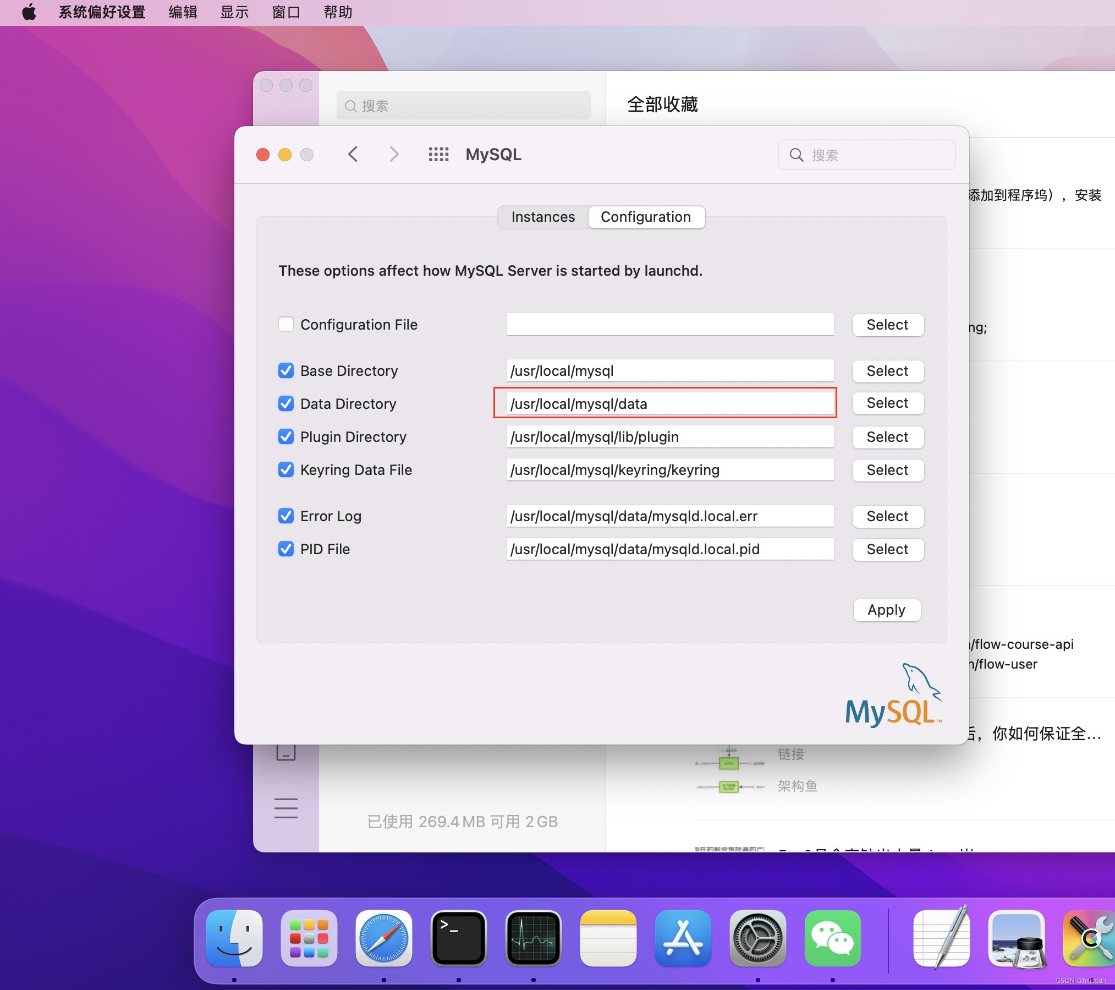Open the App Store from the Dock
The image size is (1115, 990).
pyautogui.click(x=683, y=938)
